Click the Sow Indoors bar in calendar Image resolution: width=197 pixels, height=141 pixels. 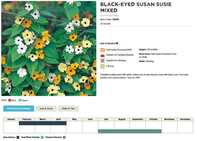(43, 123)
